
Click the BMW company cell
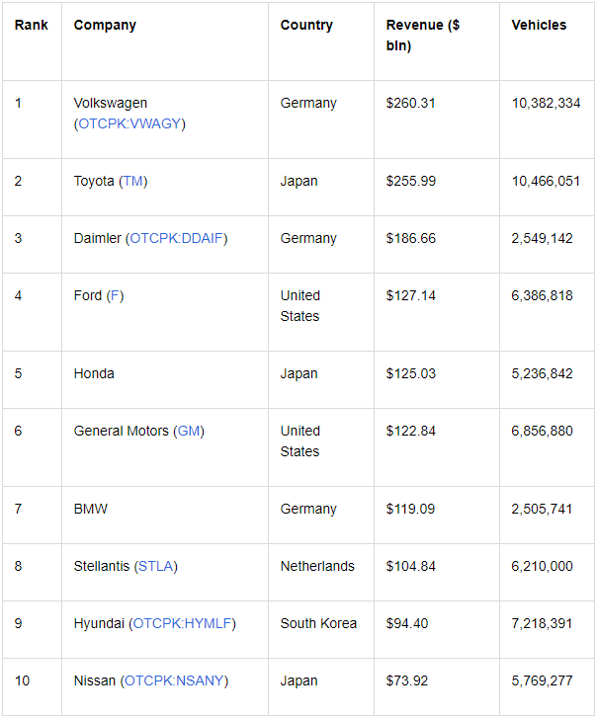[165, 515]
